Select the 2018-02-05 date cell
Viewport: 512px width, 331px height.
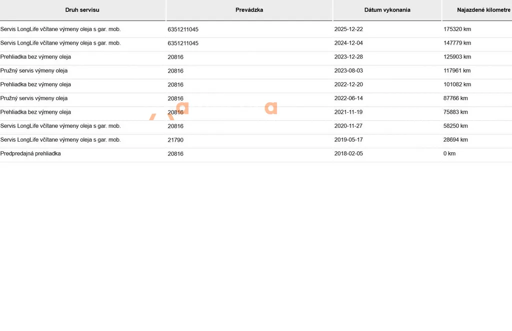click(348, 153)
